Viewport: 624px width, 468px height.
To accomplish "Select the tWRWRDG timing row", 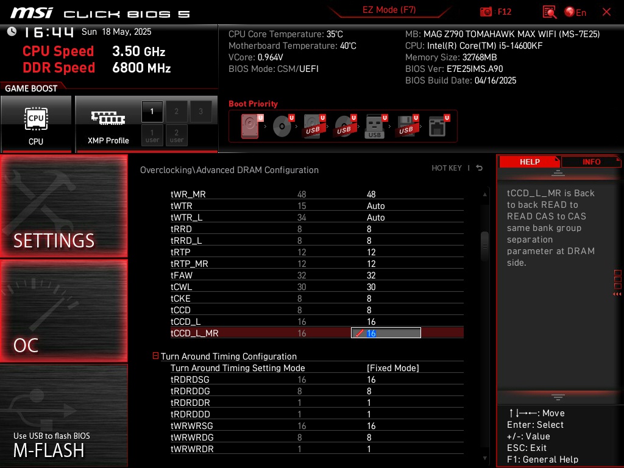I will [x=317, y=437].
